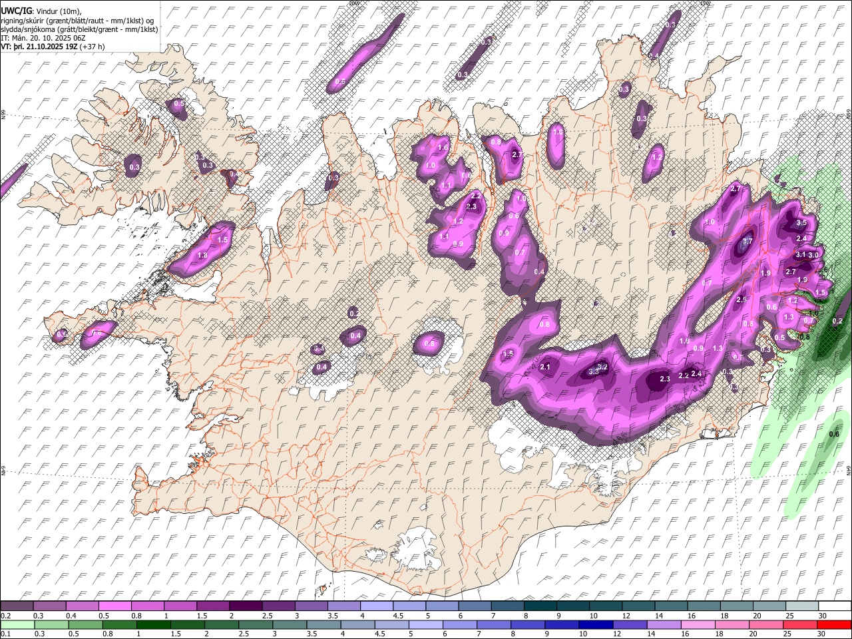
Task: Click the bottom-row swatch between 25 and 30
Action: click(799, 625)
